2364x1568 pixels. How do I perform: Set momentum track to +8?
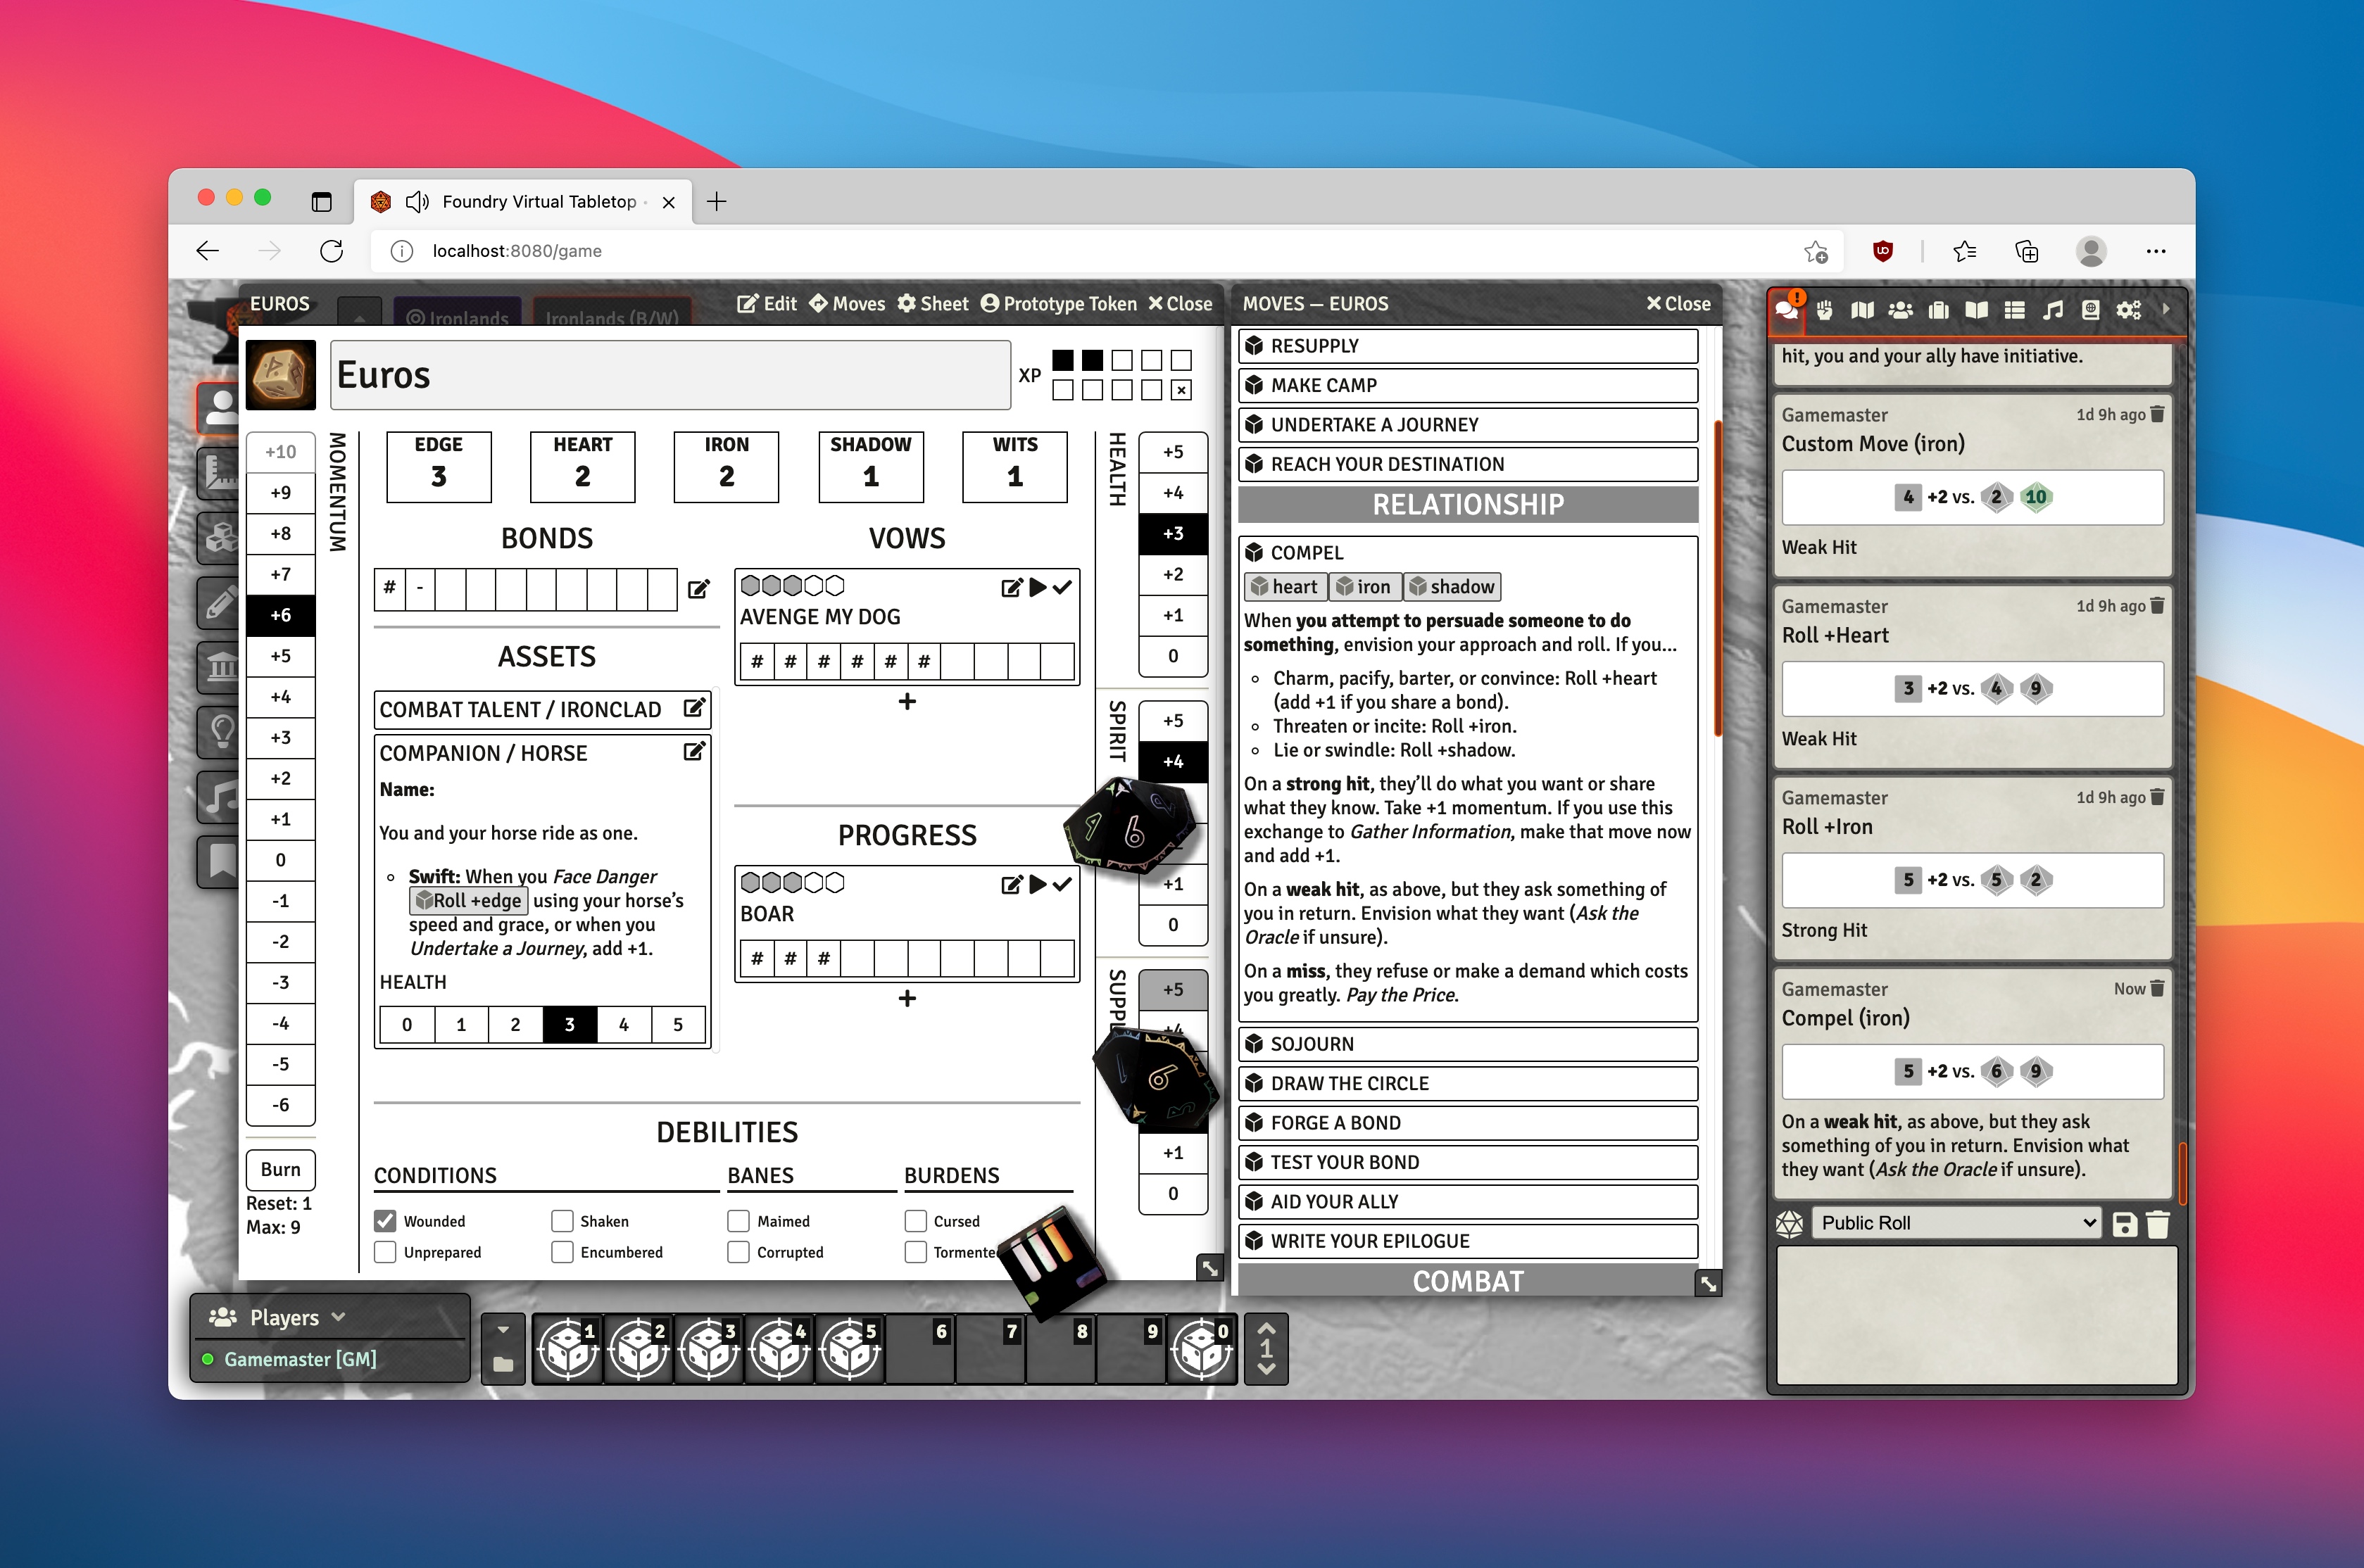pyautogui.click(x=281, y=534)
